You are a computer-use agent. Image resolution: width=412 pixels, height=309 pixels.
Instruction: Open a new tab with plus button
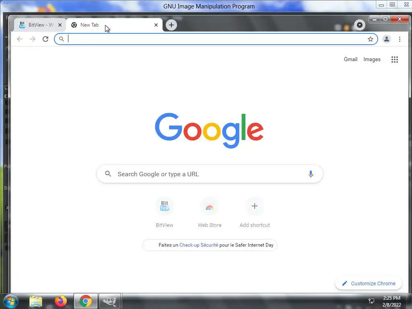point(171,25)
